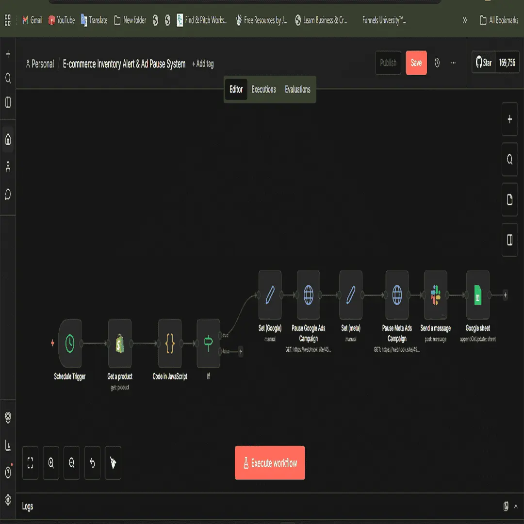Switch to the Evaluations tab
The image size is (524, 524).
[x=297, y=89]
